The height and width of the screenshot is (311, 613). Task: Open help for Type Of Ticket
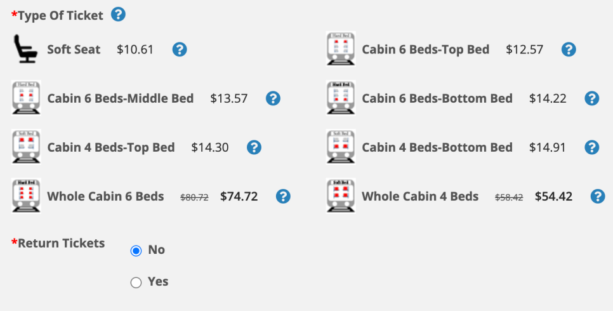click(x=118, y=15)
